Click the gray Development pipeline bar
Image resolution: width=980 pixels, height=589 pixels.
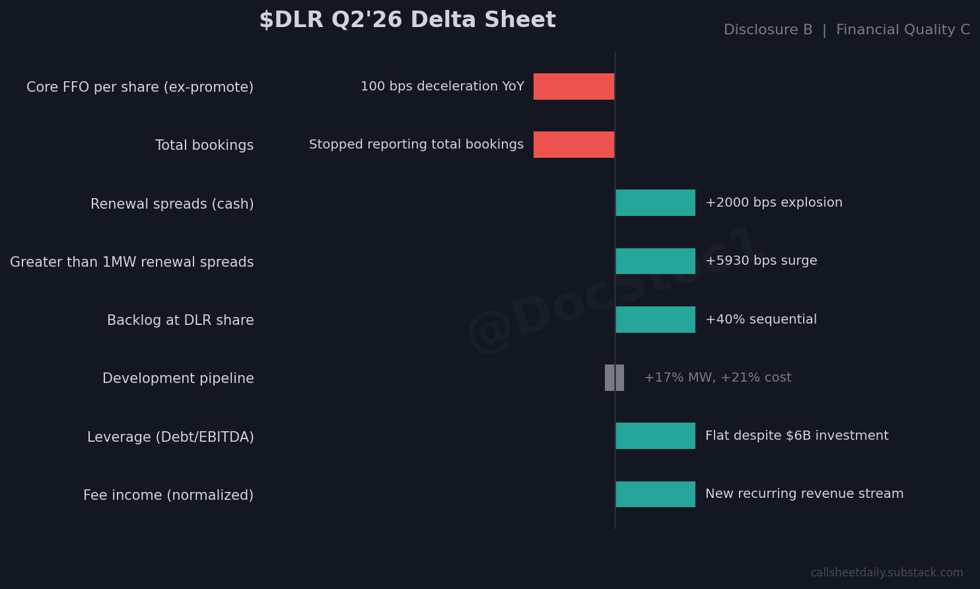coord(614,378)
